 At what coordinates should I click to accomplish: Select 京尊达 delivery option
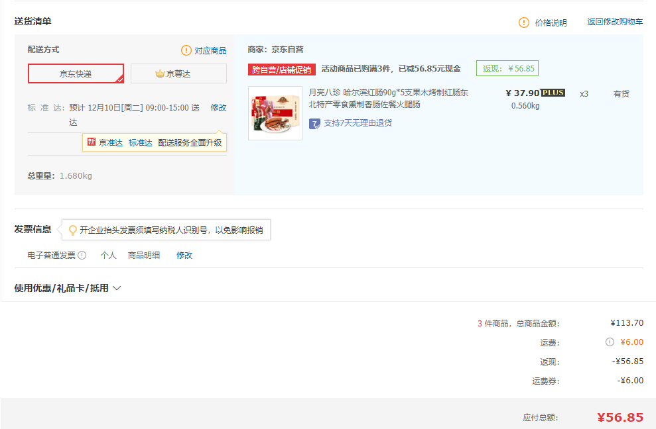[x=178, y=73]
